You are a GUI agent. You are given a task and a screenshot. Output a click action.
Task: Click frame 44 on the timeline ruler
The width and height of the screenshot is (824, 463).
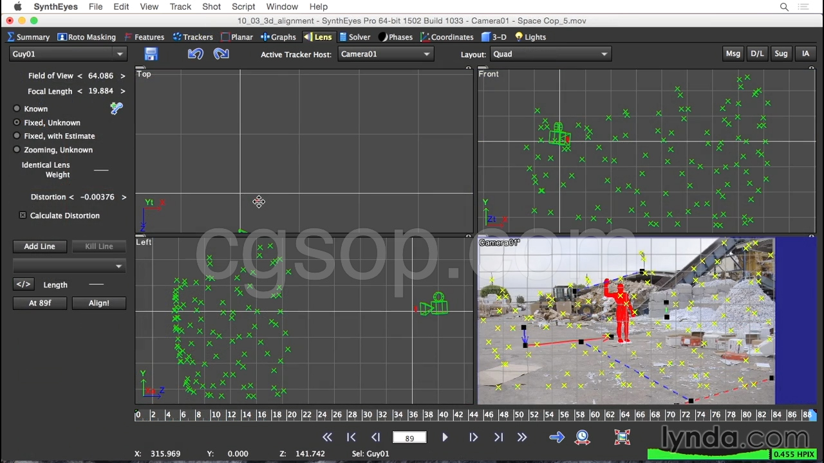tap(474, 415)
